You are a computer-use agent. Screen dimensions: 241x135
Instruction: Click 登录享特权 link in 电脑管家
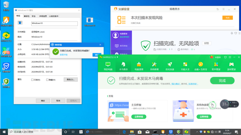click(124, 37)
